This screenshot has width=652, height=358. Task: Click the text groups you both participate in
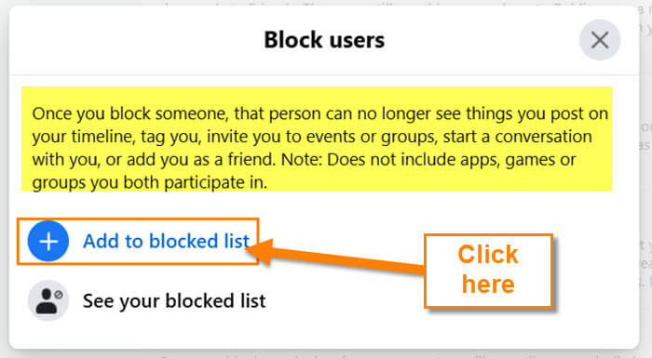point(150,183)
